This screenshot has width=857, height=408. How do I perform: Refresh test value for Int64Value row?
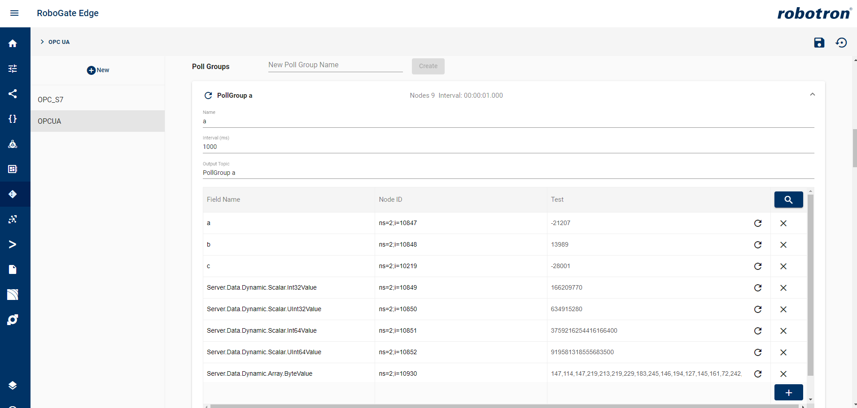click(758, 331)
